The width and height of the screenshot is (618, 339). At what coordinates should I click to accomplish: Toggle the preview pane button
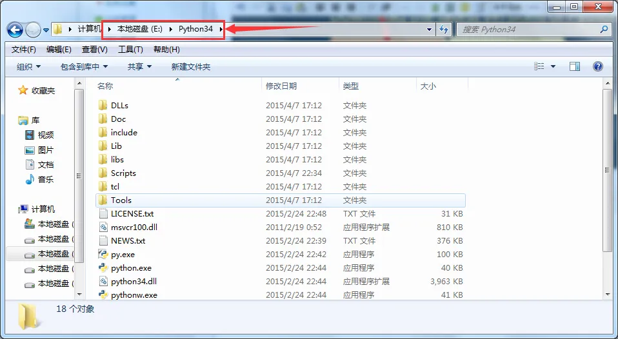pyautogui.click(x=575, y=66)
